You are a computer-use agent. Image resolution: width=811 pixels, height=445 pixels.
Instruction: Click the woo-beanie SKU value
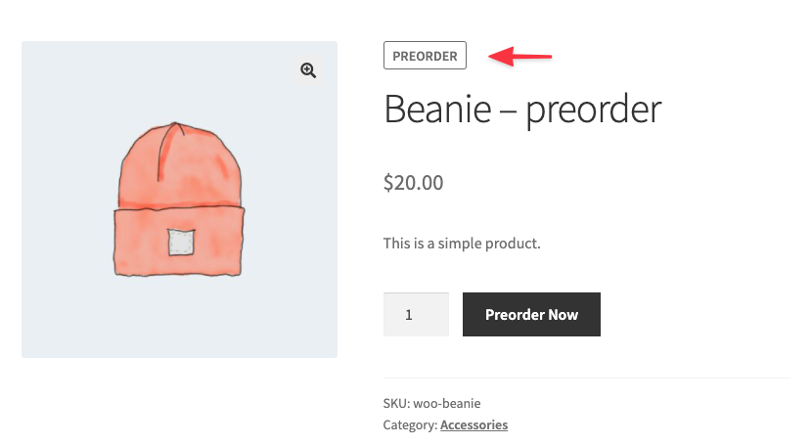pyautogui.click(x=447, y=403)
